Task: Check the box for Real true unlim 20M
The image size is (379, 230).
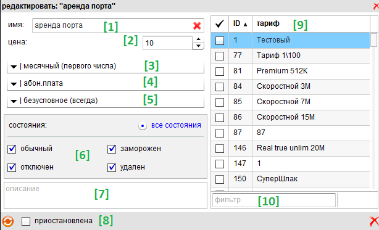Action: (220, 149)
